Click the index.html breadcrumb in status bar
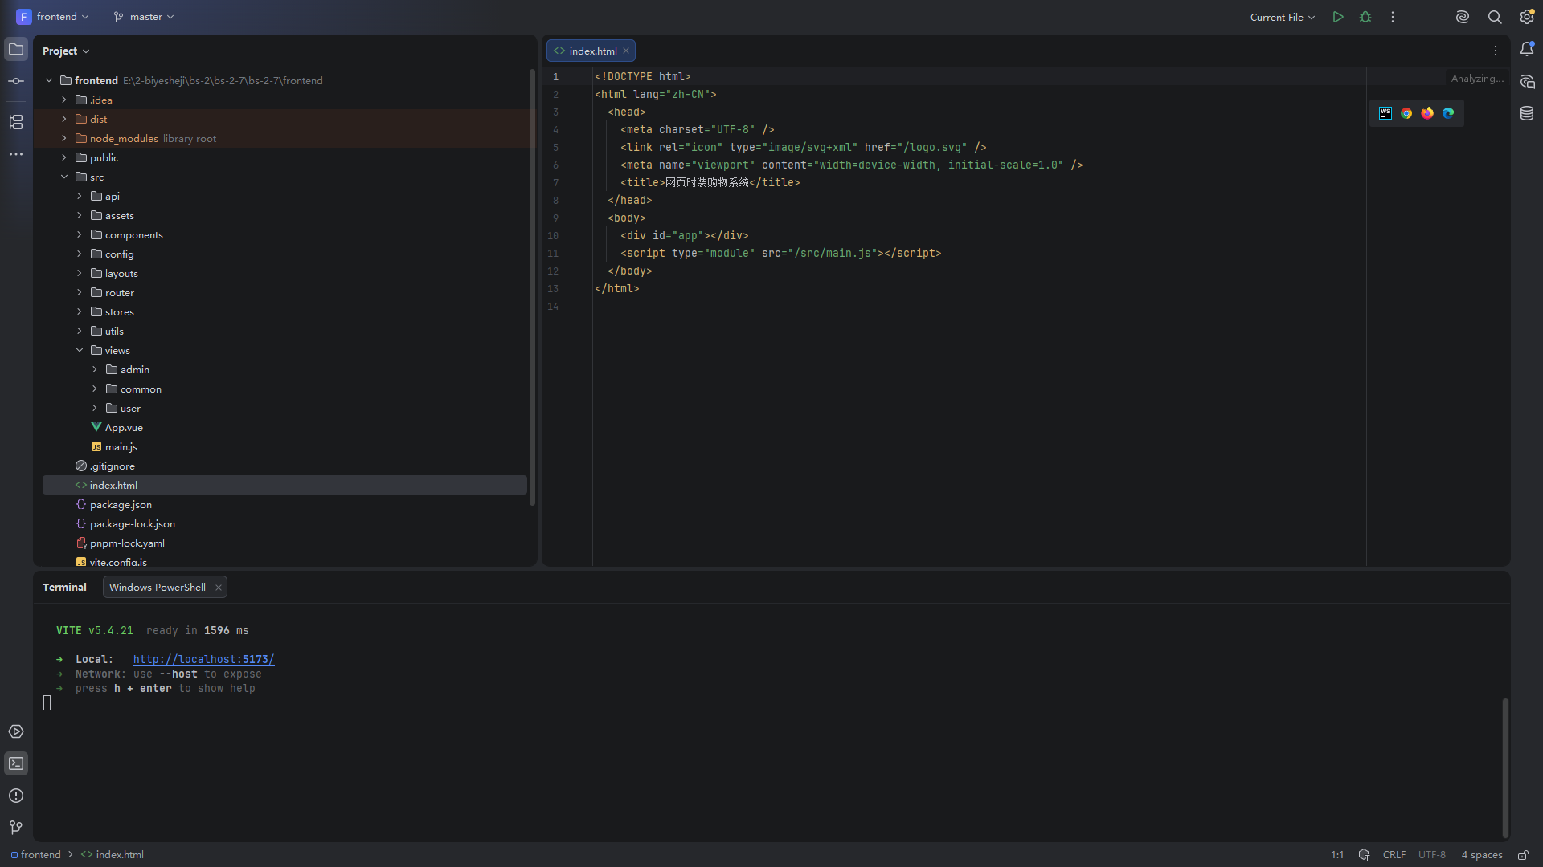1543x867 pixels. pos(113,855)
